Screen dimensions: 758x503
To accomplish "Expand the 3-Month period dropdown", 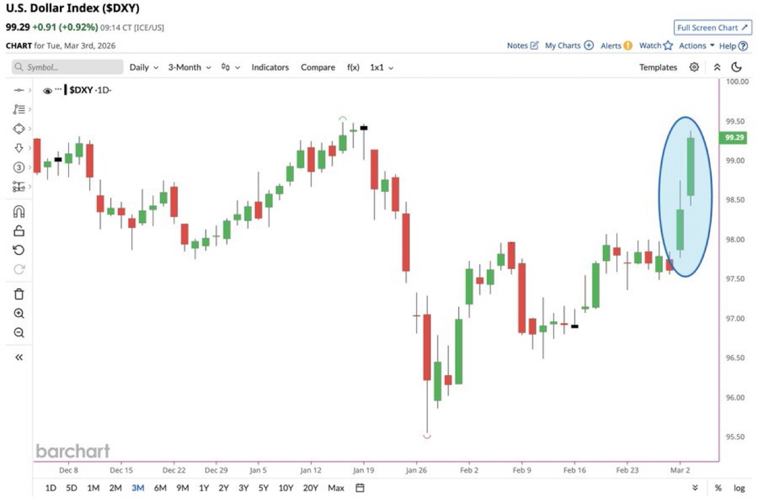I will [189, 68].
